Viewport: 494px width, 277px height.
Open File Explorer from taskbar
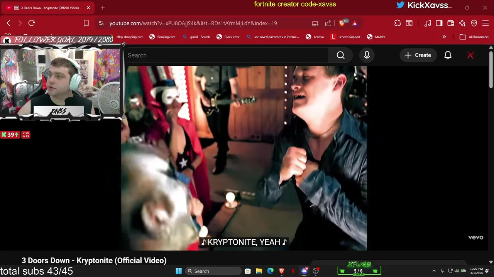[259, 271]
